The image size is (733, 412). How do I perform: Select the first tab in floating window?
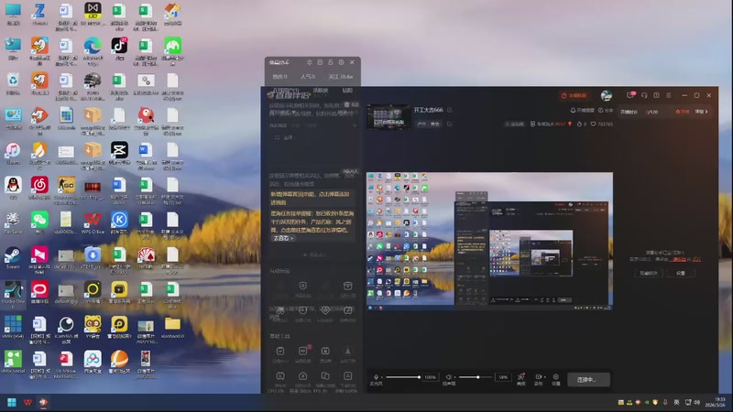click(280, 77)
